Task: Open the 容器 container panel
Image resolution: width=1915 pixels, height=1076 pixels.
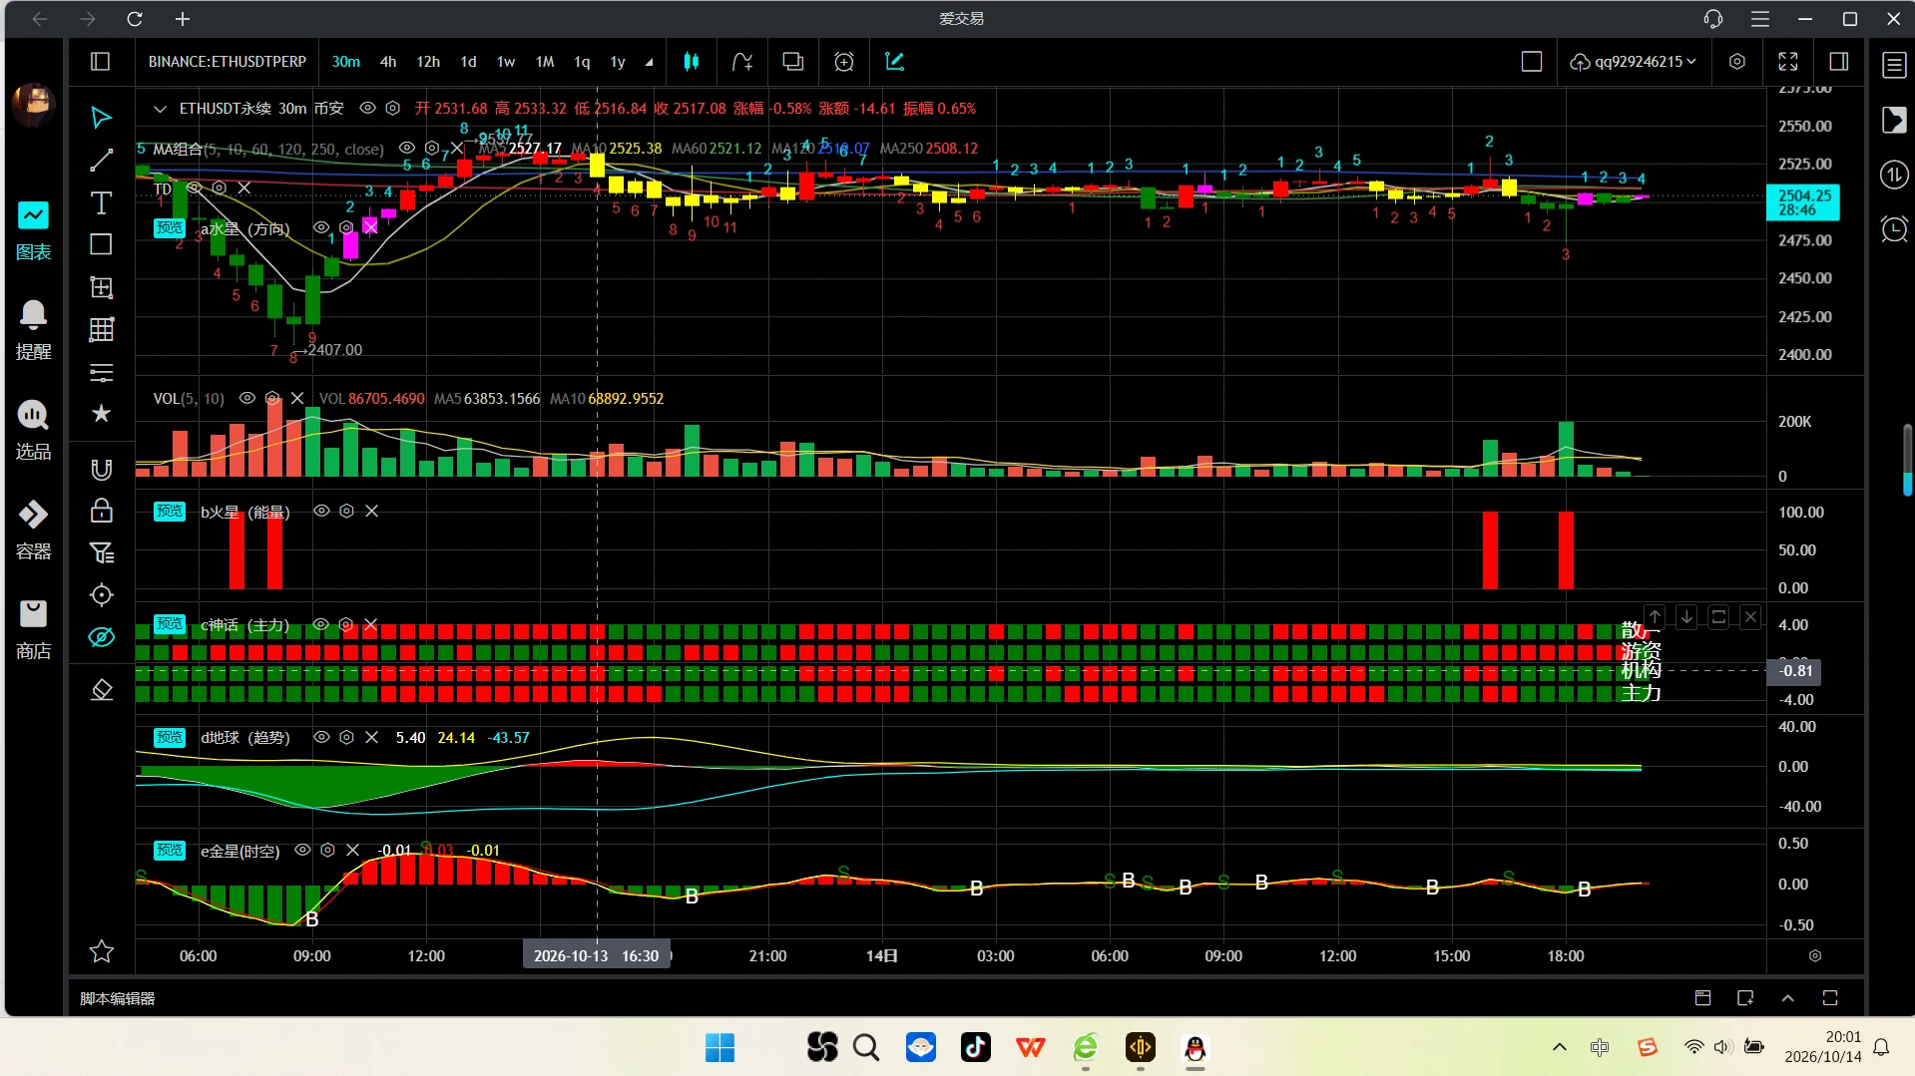Action: click(x=33, y=530)
